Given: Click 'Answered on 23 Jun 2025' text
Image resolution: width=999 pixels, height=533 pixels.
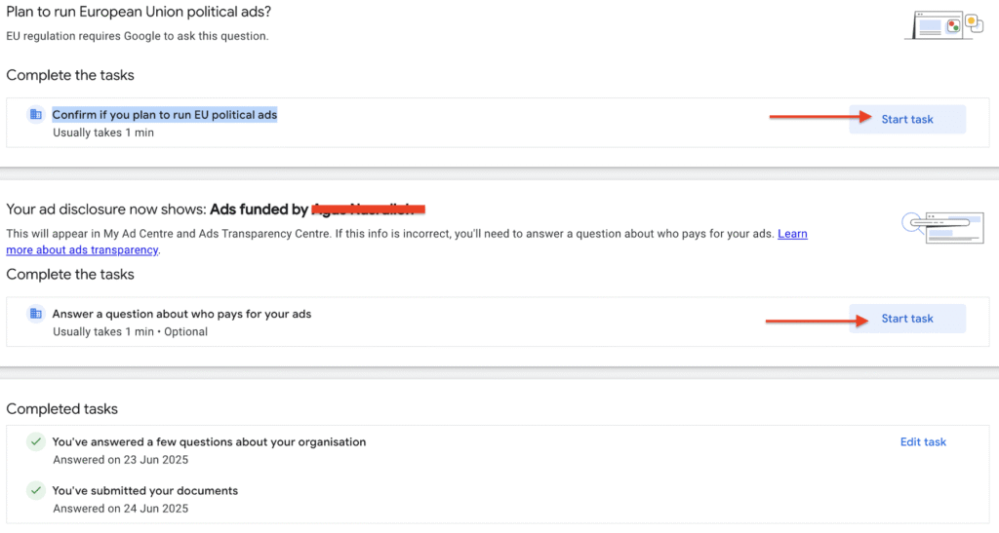Looking at the screenshot, I should click(x=120, y=460).
